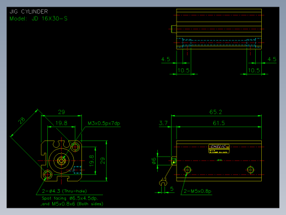Click the "2-M5x0.8p" port callout
286x215 pixels.
[197, 191]
